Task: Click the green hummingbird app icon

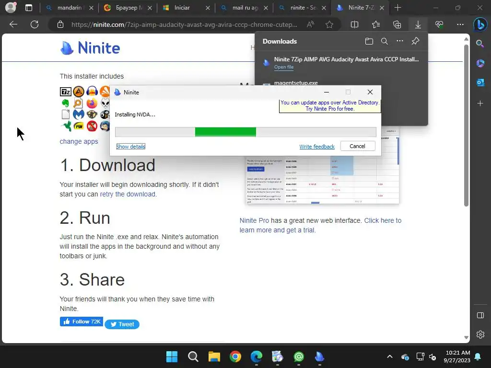Action: click(66, 126)
